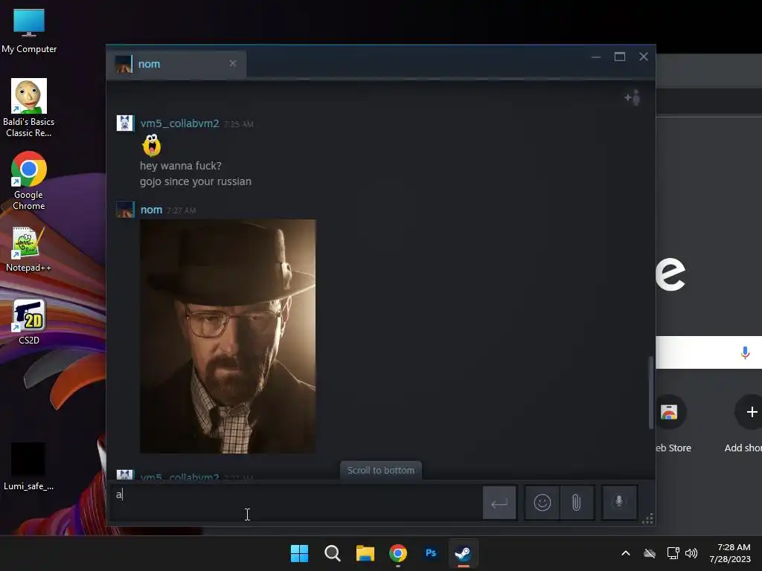
Task: Start voice chat with the microphone button
Action: click(619, 502)
